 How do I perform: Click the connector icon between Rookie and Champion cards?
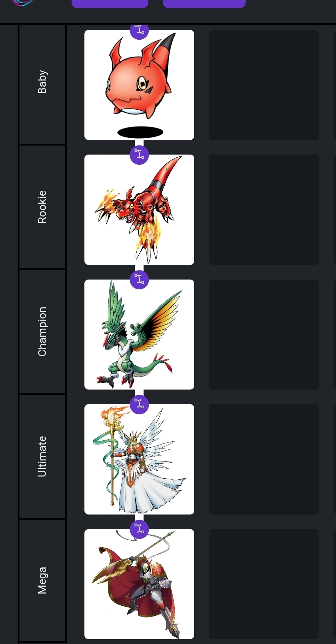click(139, 279)
